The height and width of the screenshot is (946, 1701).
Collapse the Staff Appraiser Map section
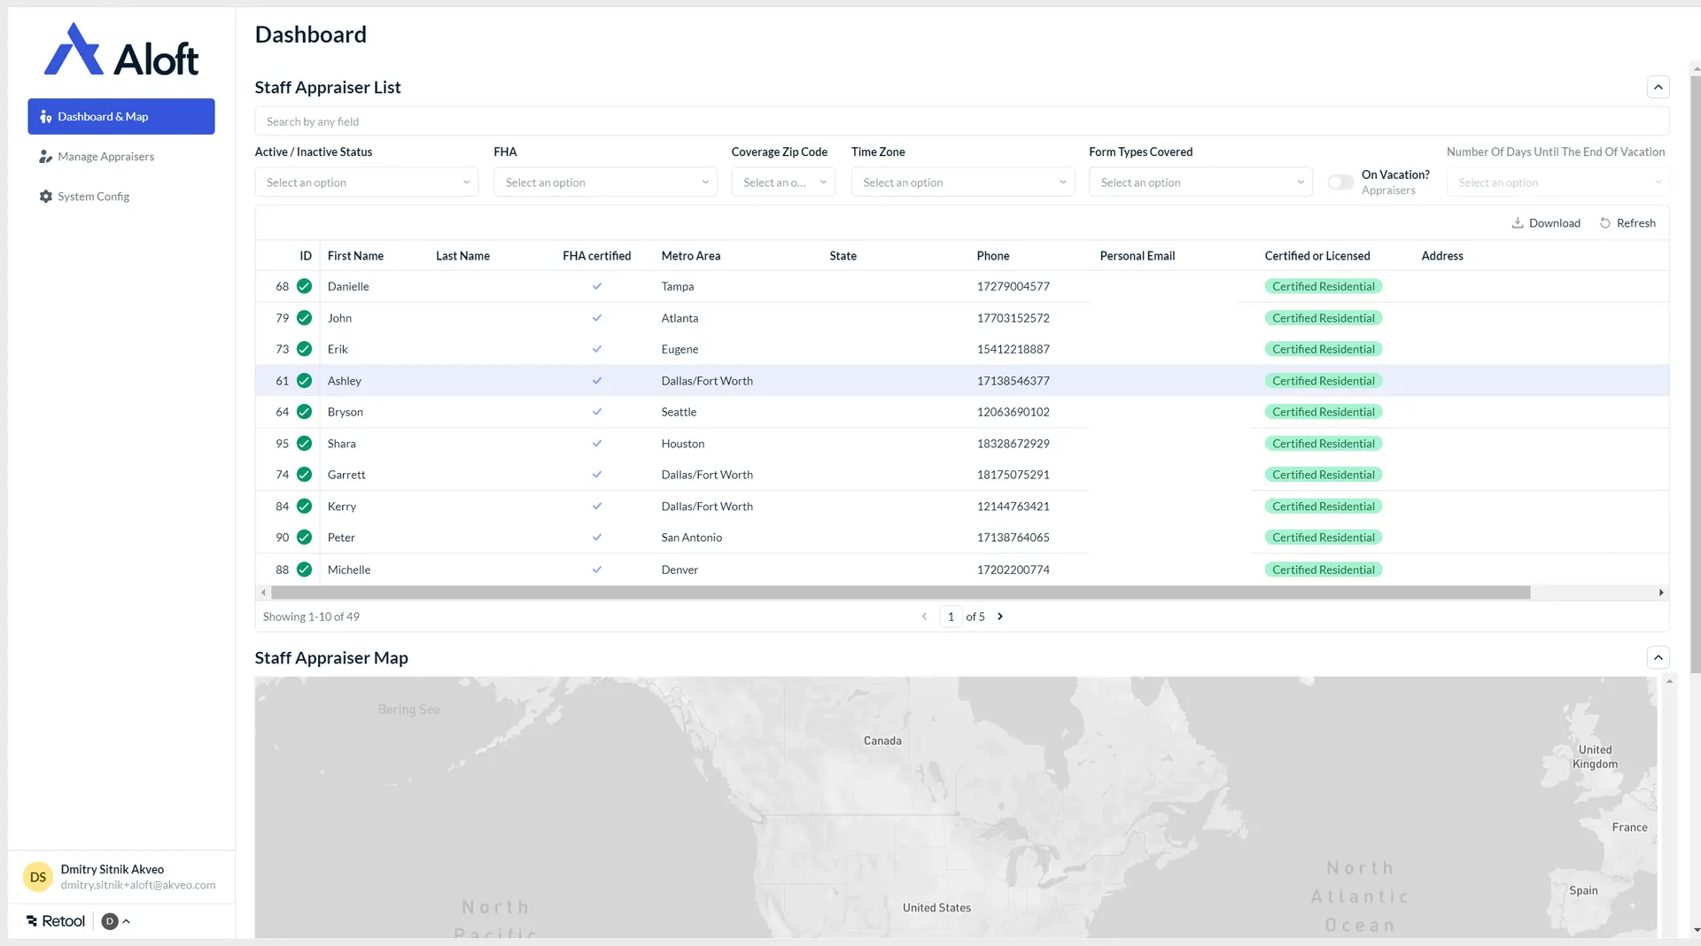click(1658, 657)
